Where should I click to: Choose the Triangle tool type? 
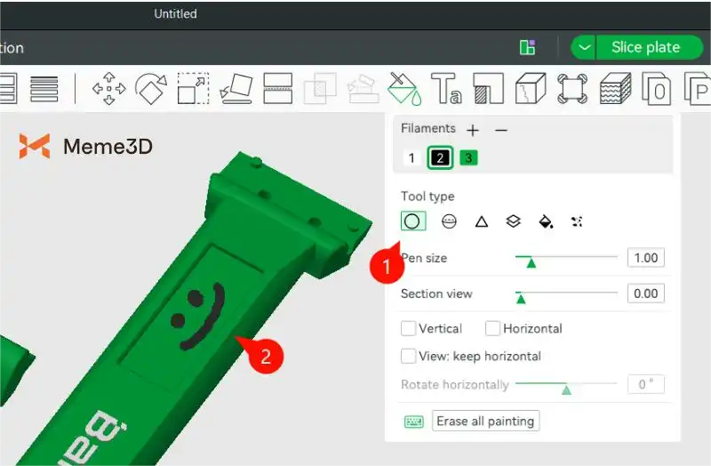(482, 221)
